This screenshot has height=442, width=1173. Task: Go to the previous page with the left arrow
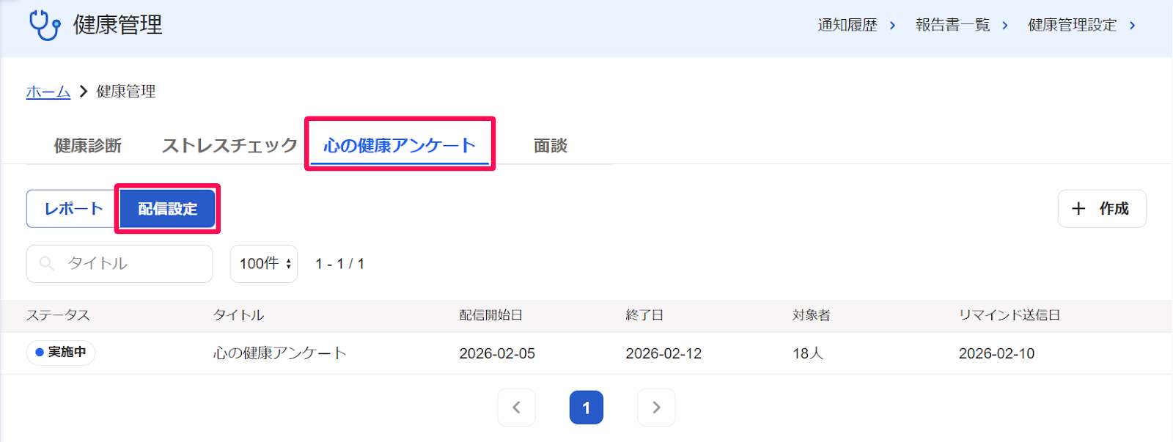tap(516, 408)
